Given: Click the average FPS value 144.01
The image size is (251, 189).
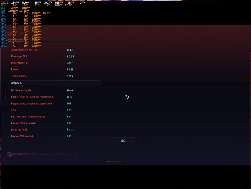Looking at the screenshot, I should click(70, 50).
